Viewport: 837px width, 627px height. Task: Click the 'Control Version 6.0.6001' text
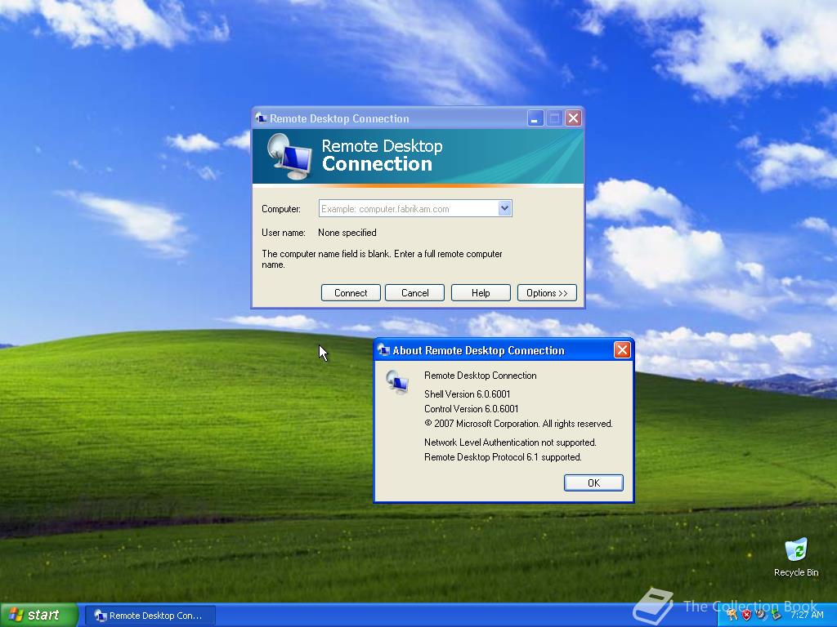click(472, 409)
